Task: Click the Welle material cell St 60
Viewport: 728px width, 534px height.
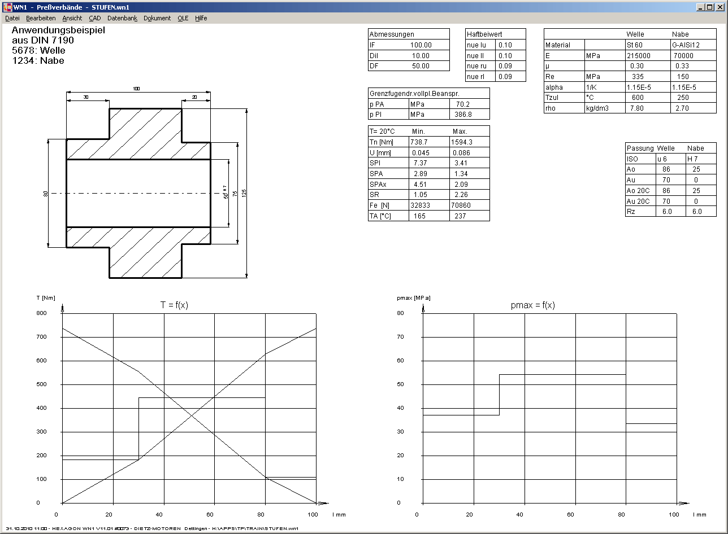Action: [x=634, y=45]
